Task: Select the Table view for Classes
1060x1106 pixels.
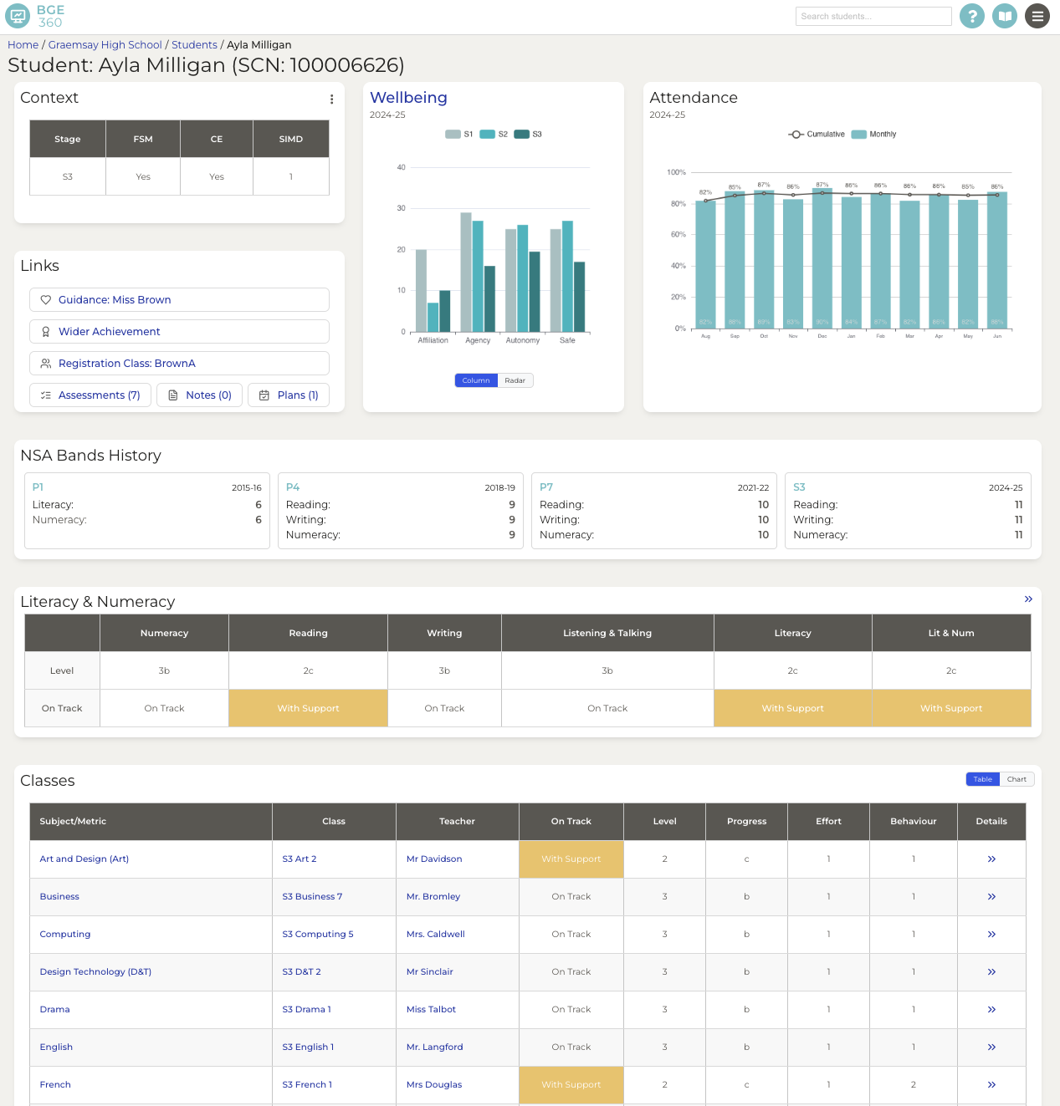Action: pos(981,778)
